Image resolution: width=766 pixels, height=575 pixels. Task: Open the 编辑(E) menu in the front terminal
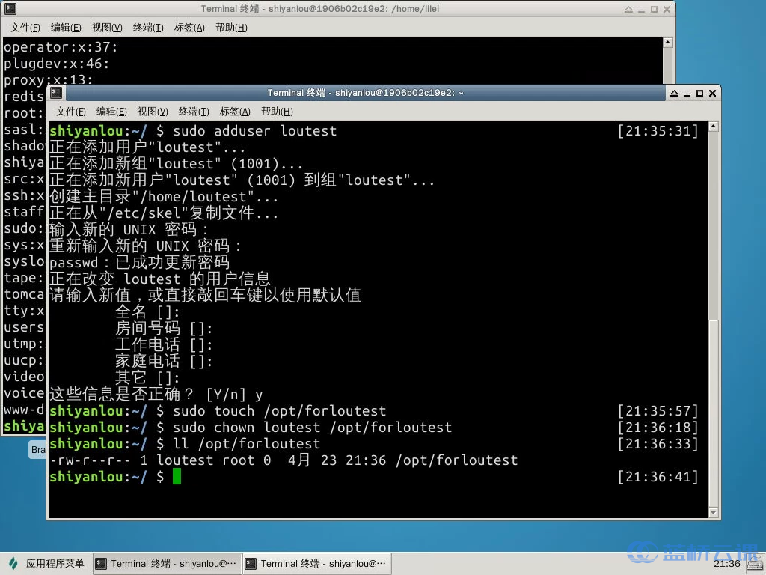[x=111, y=112]
